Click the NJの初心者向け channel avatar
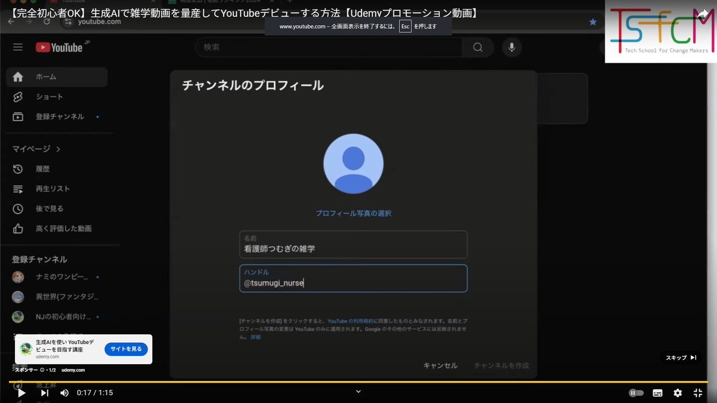The width and height of the screenshot is (717, 403). click(x=18, y=316)
